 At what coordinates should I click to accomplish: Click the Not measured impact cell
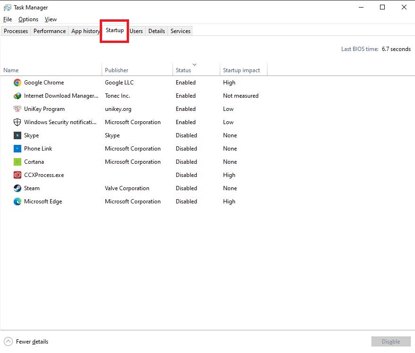241,96
